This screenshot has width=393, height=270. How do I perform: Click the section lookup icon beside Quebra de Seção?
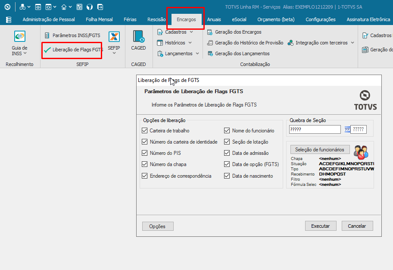[347, 129]
